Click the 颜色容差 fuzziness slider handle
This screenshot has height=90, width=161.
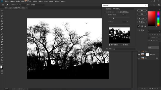point(113,18)
